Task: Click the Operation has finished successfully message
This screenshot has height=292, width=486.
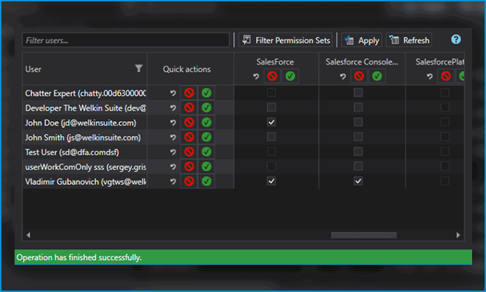Action: (x=79, y=257)
